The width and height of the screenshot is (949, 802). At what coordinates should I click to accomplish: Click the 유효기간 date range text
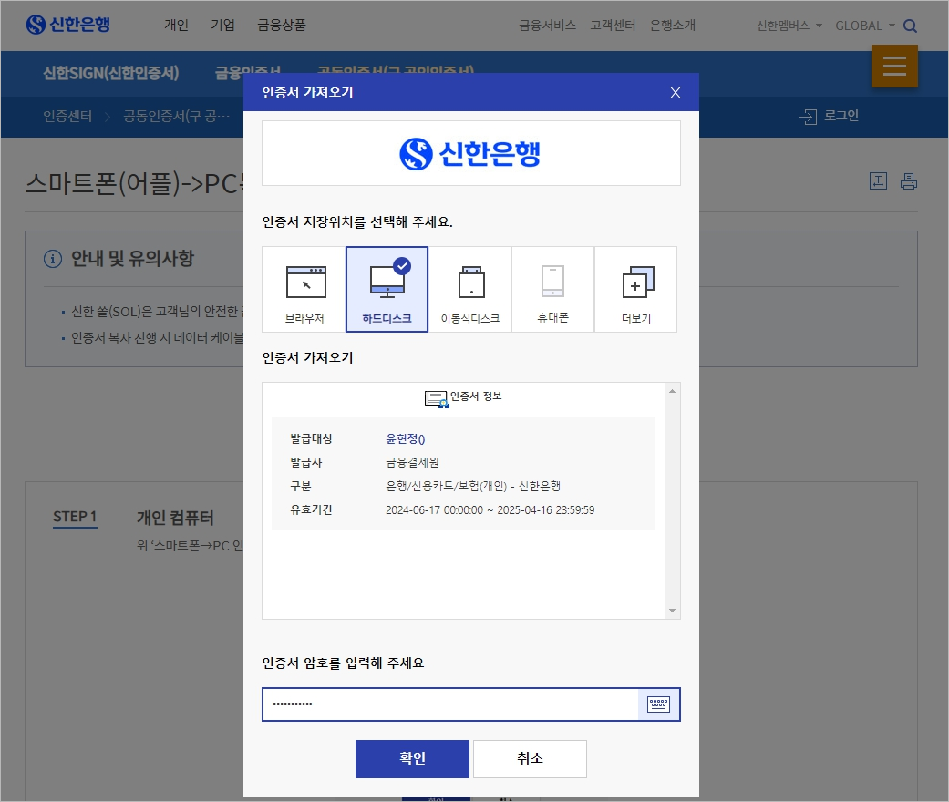pyautogui.click(x=490, y=509)
